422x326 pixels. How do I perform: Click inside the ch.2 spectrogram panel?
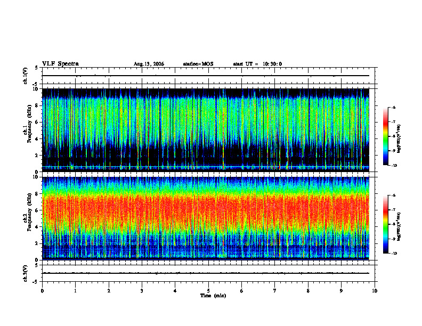tap(206, 218)
